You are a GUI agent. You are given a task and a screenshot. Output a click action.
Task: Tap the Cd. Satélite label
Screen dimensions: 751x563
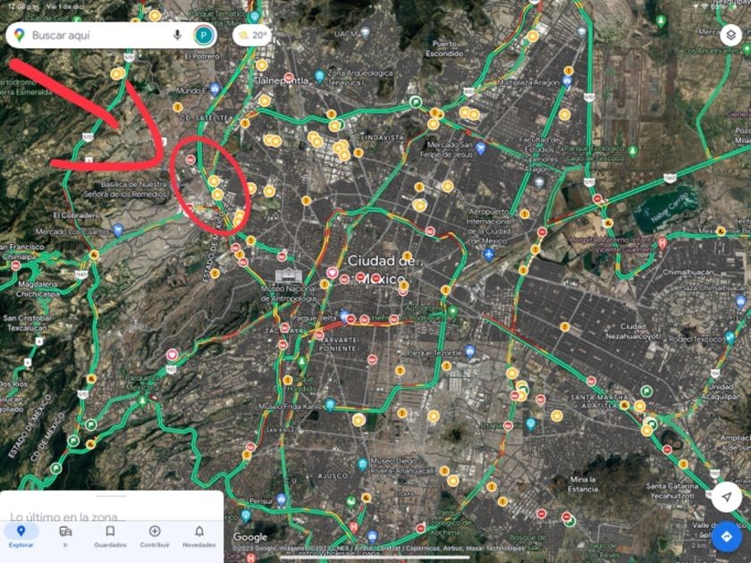(205, 117)
